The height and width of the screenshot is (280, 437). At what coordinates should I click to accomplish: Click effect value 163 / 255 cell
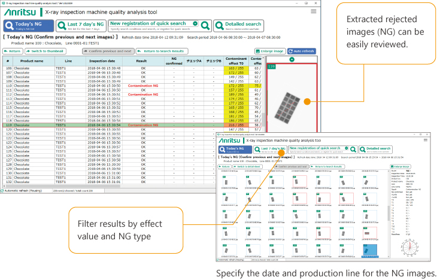click(236, 68)
